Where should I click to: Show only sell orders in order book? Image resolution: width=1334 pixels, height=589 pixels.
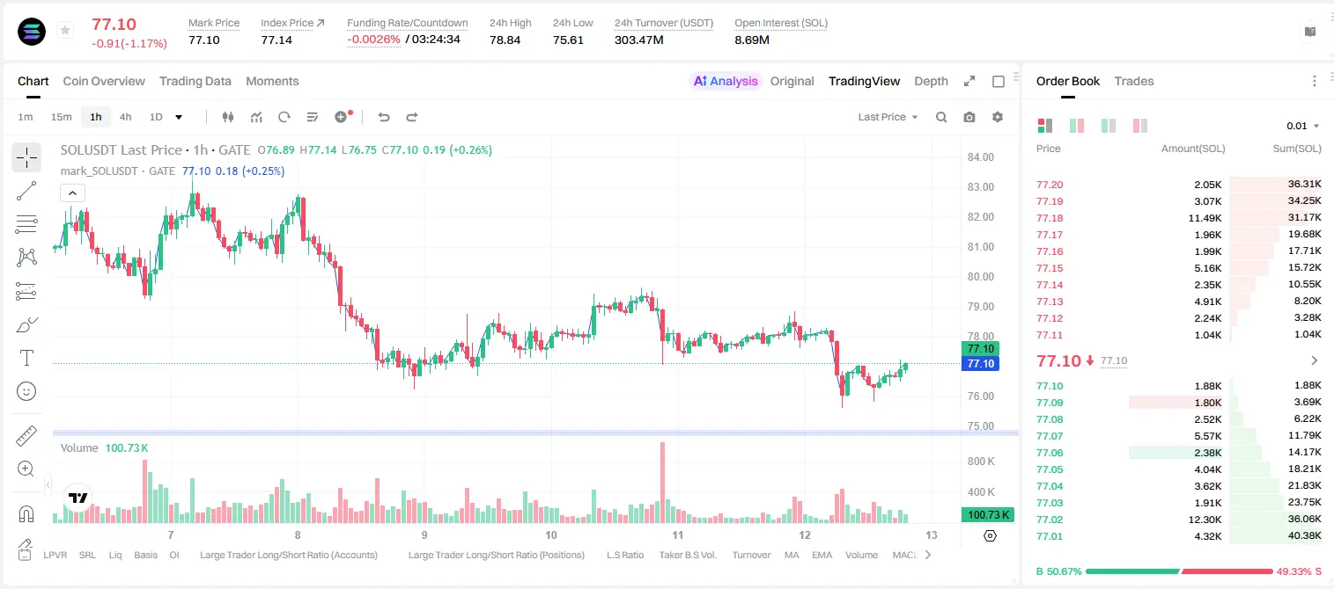coord(1140,126)
